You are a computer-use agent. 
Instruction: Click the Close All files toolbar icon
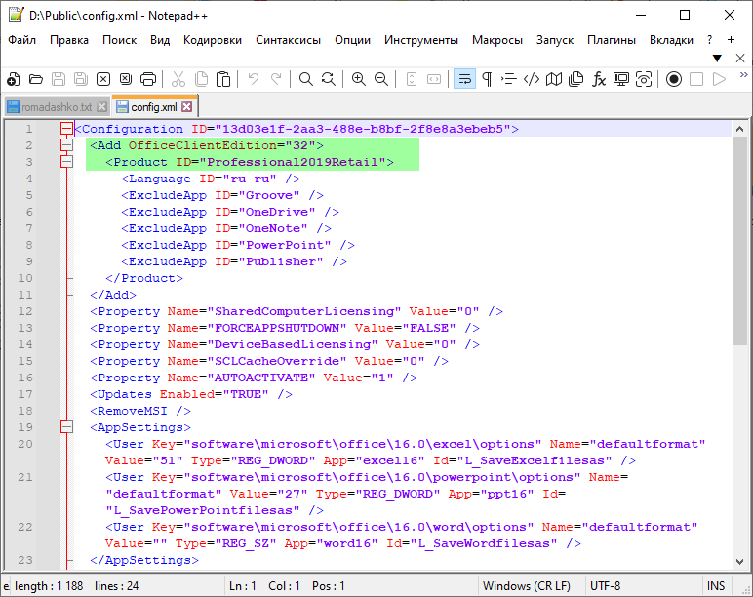click(x=126, y=79)
